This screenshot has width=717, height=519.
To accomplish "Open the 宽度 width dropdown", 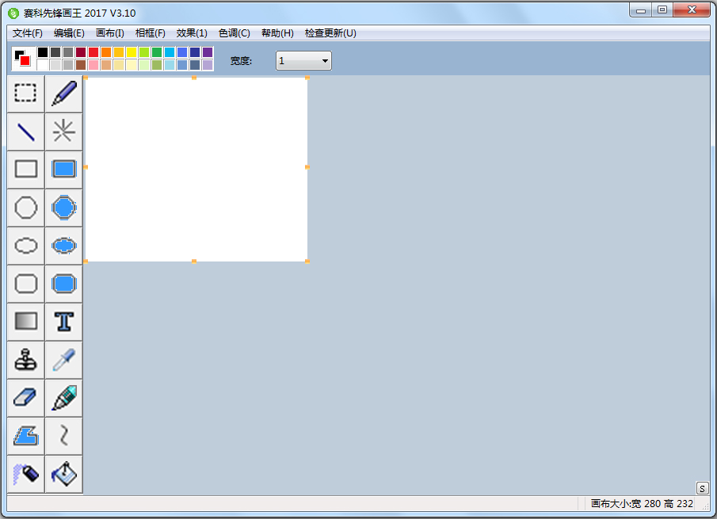I will point(303,60).
